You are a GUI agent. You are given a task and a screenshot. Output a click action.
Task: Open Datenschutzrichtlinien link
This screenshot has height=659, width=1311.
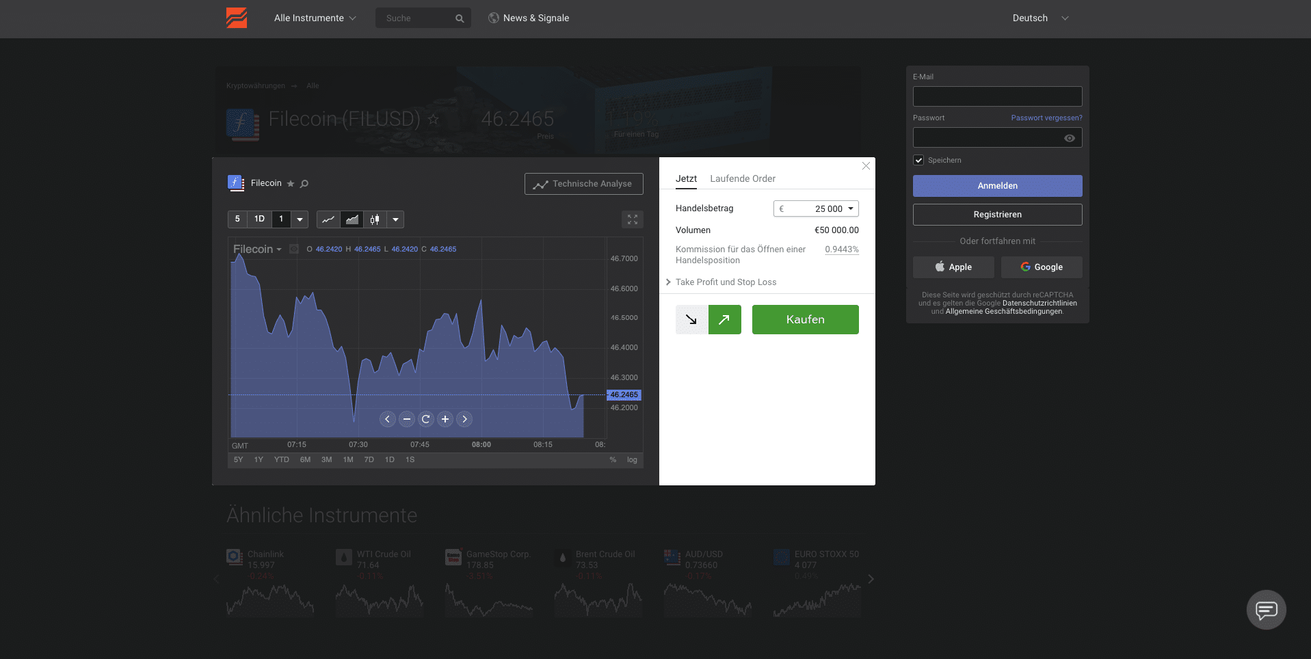click(1039, 304)
